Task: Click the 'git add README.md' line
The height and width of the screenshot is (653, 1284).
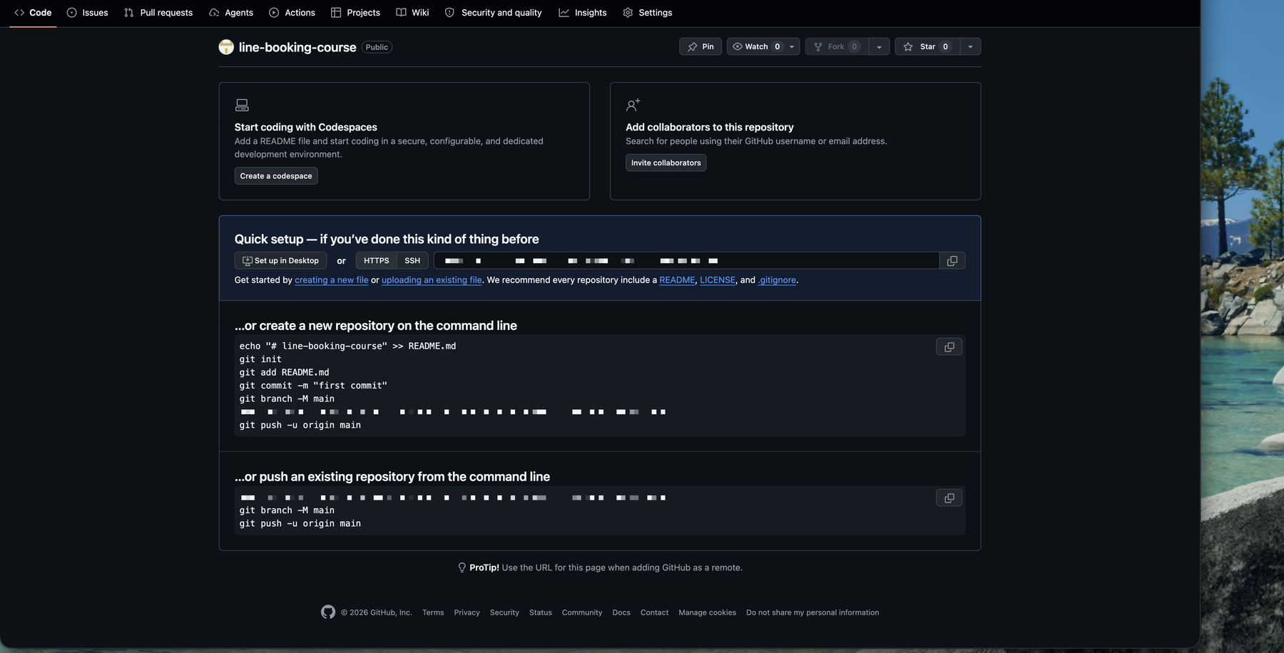Action: tap(285, 373)
